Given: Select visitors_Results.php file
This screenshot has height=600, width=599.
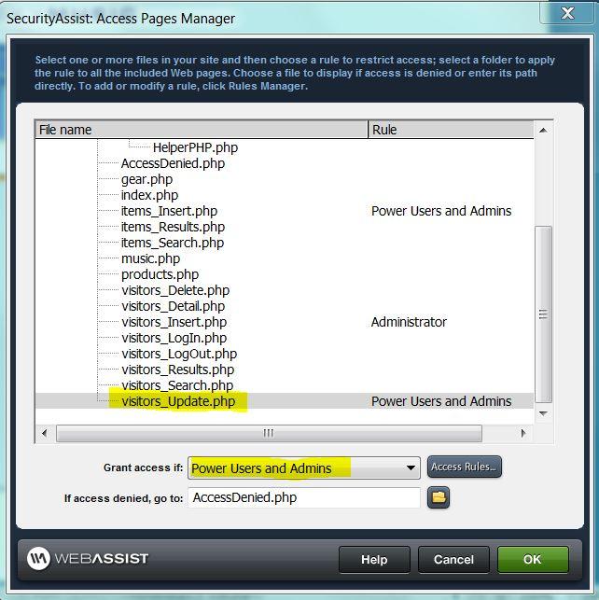Looking at the screenshot, I should coord(178,370).
